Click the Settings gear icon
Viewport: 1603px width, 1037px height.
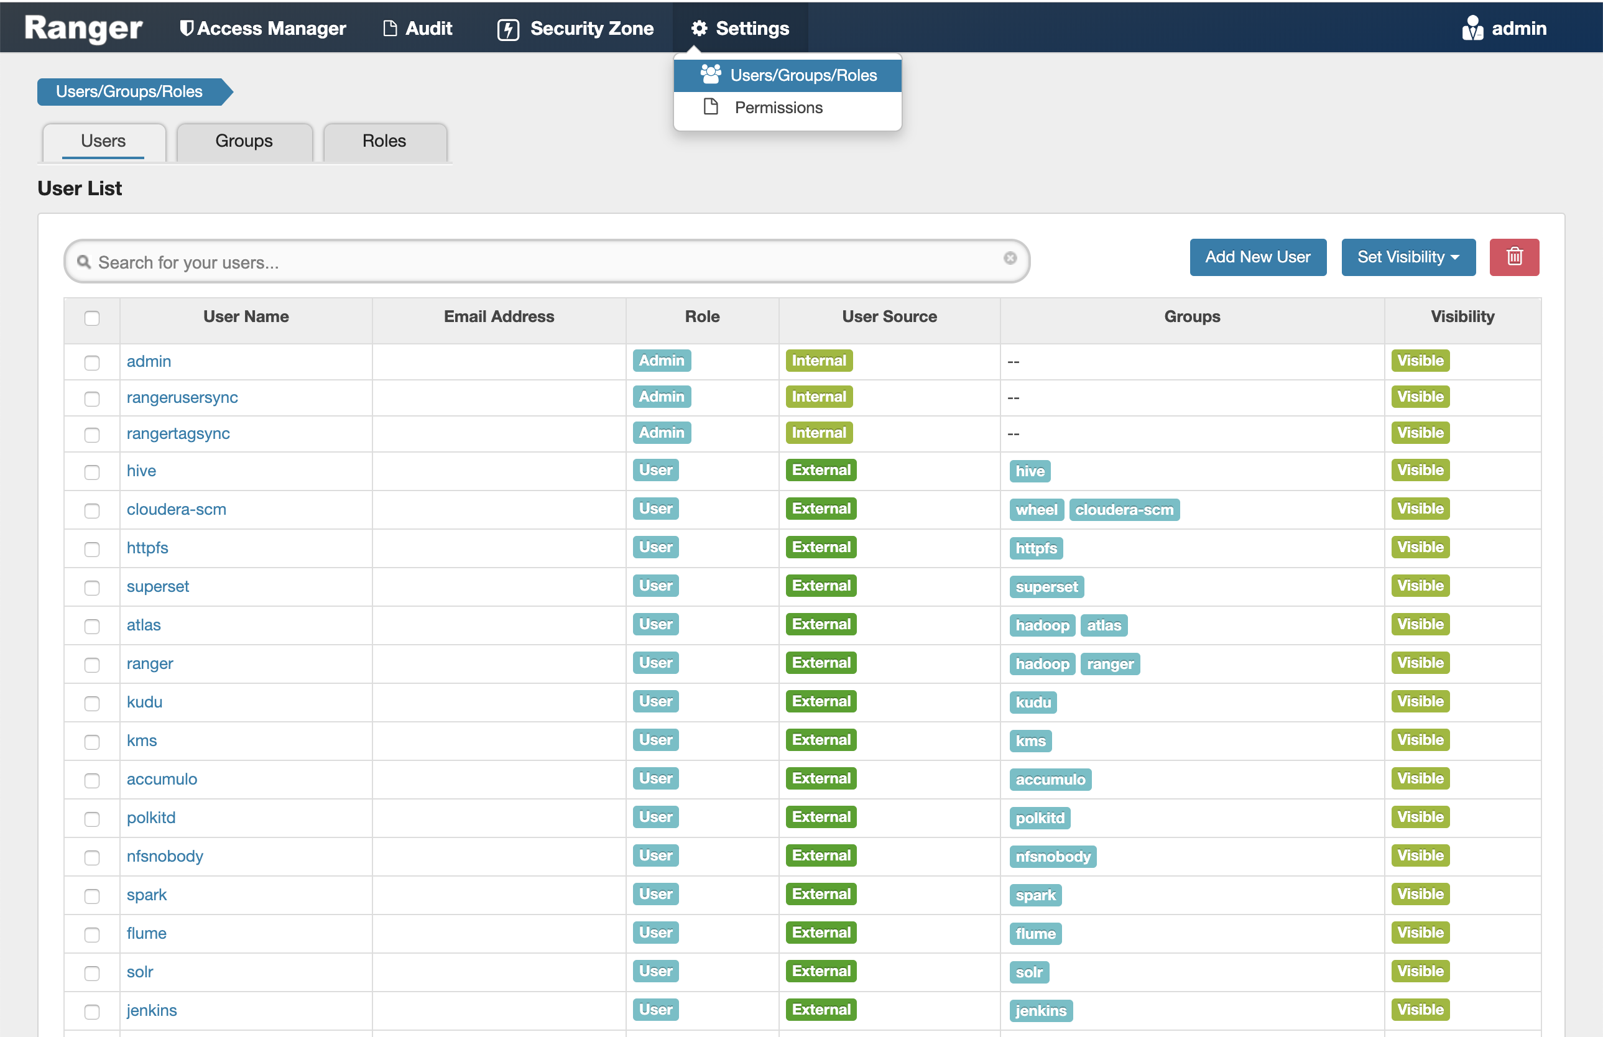[699, 28]
